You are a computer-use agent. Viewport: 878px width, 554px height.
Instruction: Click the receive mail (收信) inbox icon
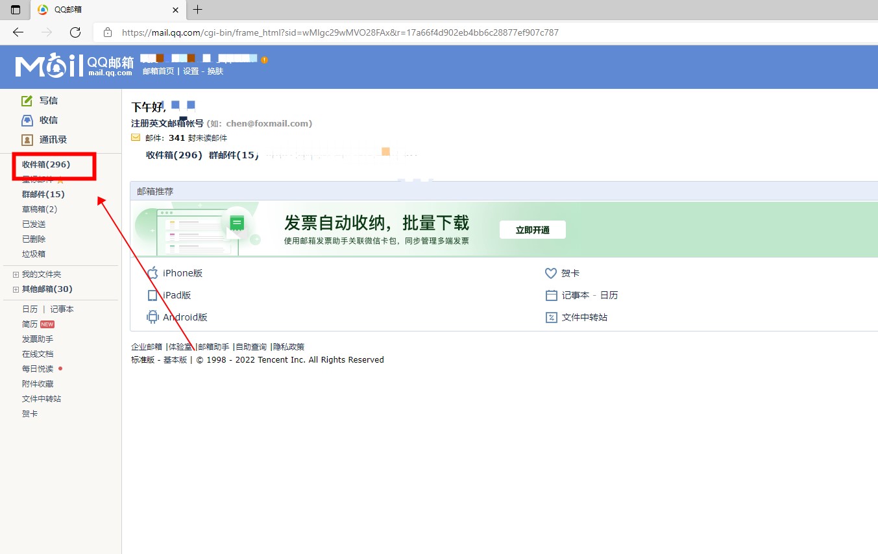(x=27, y=120)
